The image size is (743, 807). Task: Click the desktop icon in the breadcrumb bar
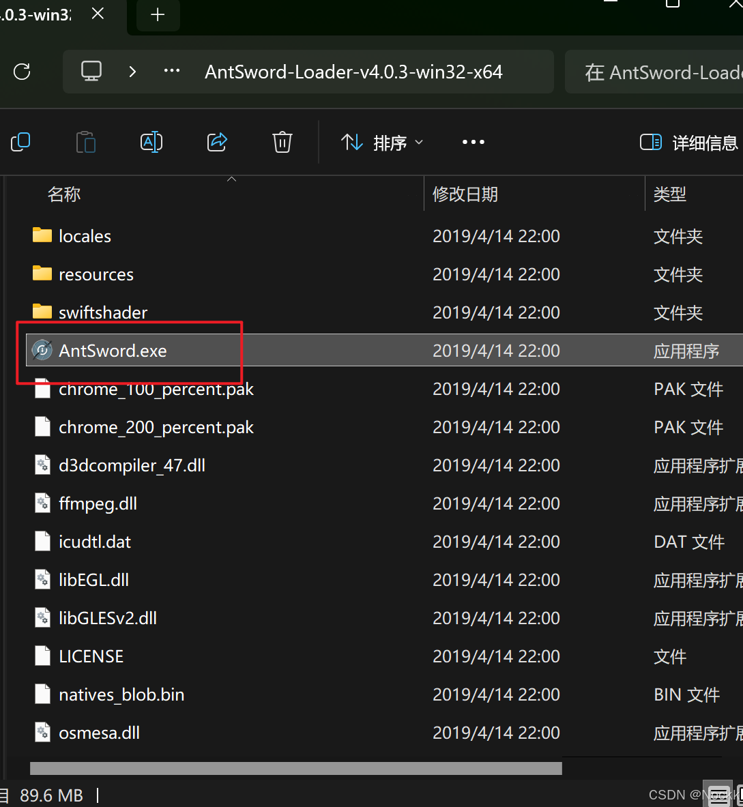pyautogui.click(x=91, y=71)
